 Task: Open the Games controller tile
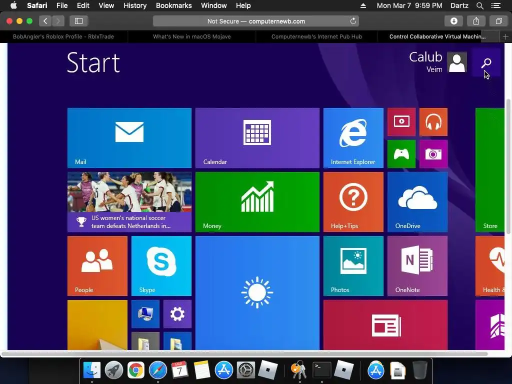(x=401, y=154)
